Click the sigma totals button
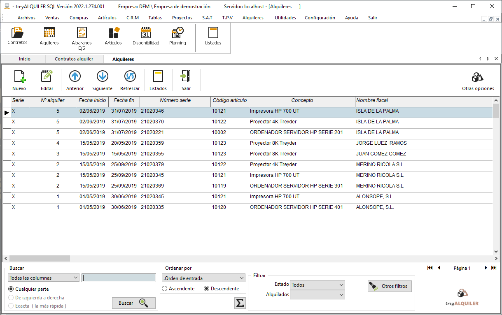Image resolution: width=502 pixels, height=315 pixels. click(240, 303)
